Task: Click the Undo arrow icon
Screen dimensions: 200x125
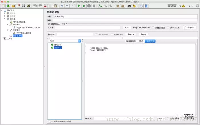Action: (35, 6)
